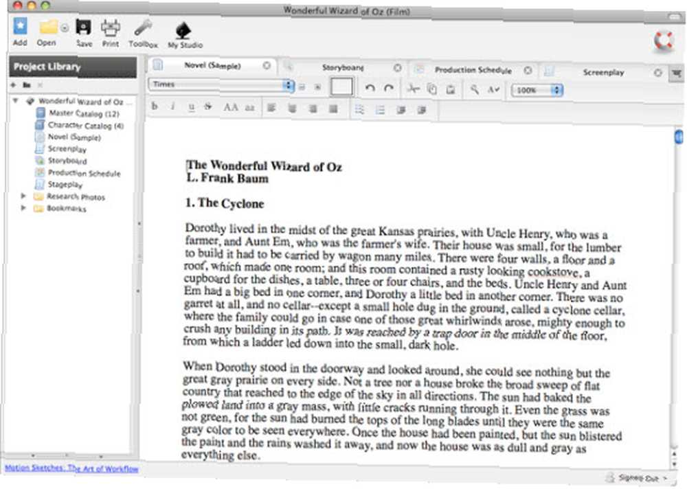Click the Find magnifier icon
The width and height of the screenshot is (687, 489).
coord(475,90)
